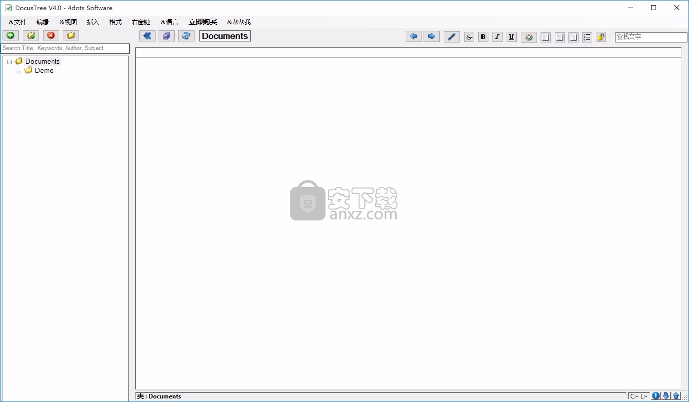
Task: Click the blue right arrow forward button
Action: pos(432,36)
